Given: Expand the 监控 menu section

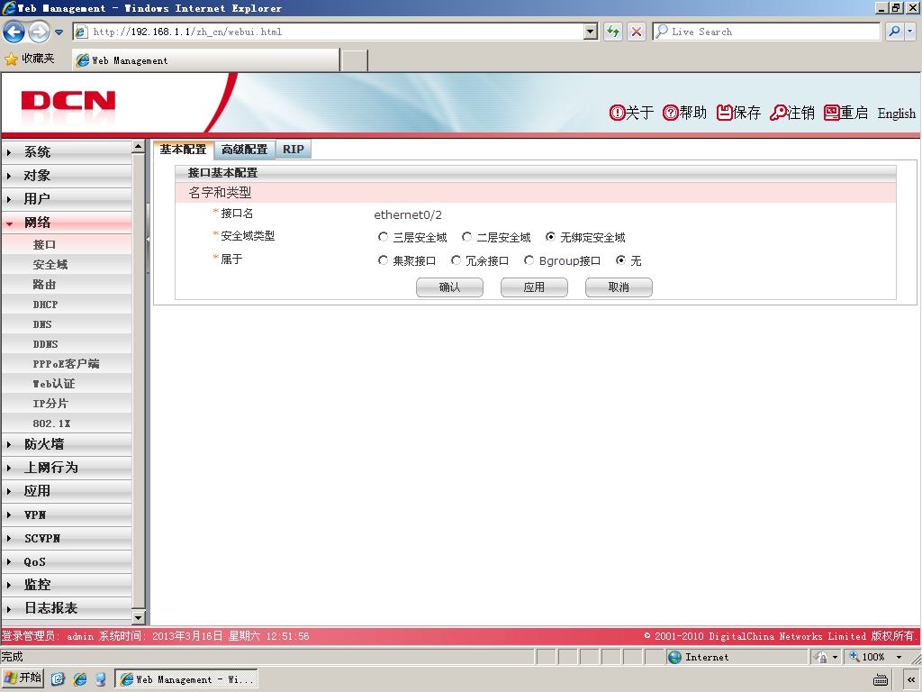Looking at the screenshot, I should click(67, 585).
